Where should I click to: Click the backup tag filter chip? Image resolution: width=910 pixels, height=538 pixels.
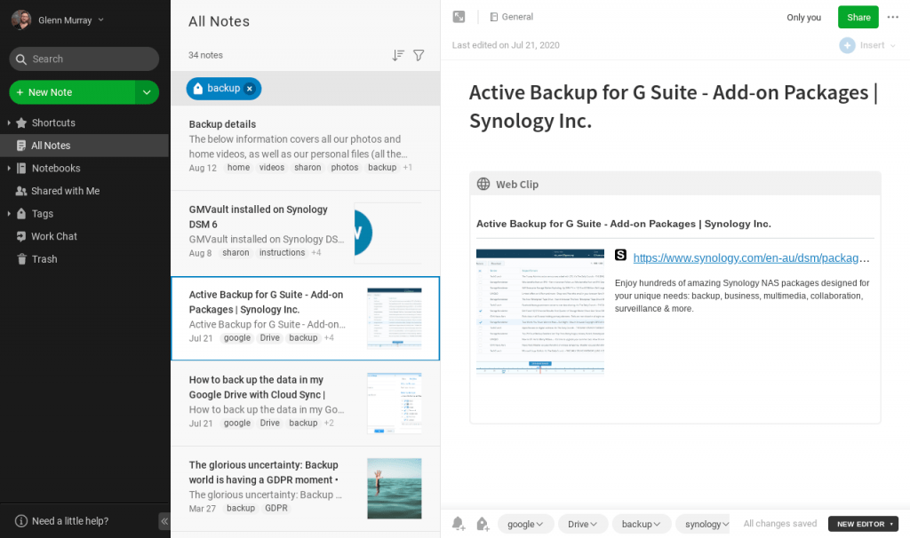pos(223,89)
